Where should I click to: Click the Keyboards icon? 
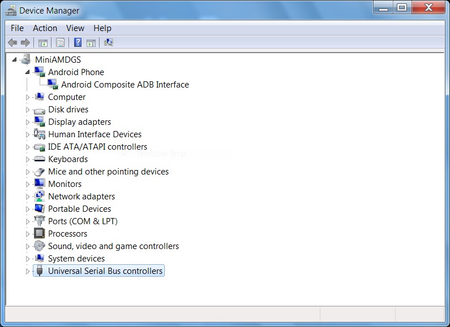tap(40, 159)
